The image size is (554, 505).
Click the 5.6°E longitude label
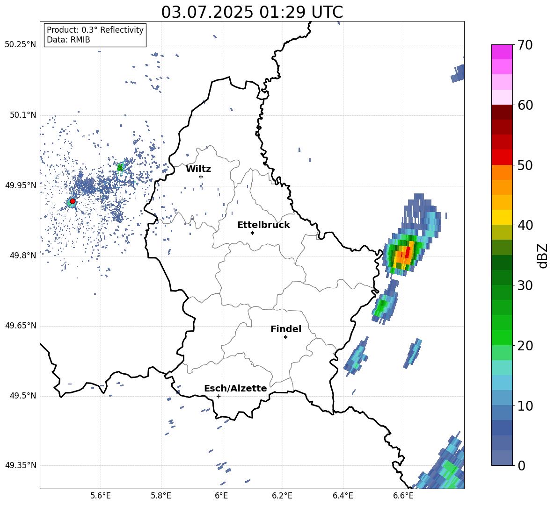tap(101, 496)
